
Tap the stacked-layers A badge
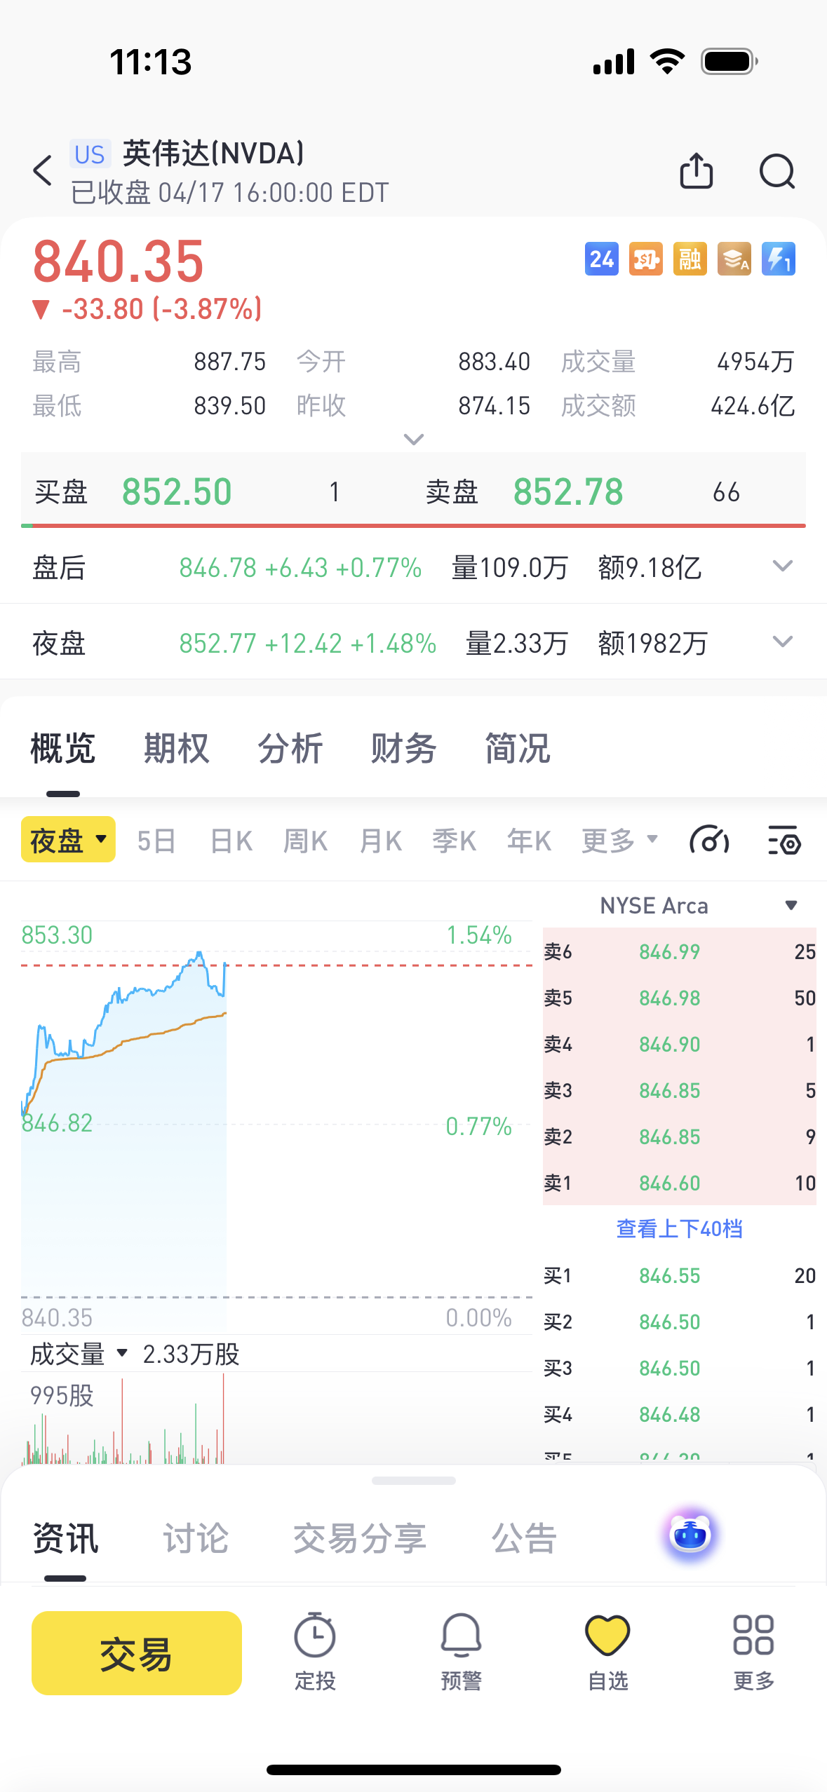pos(734,259)
